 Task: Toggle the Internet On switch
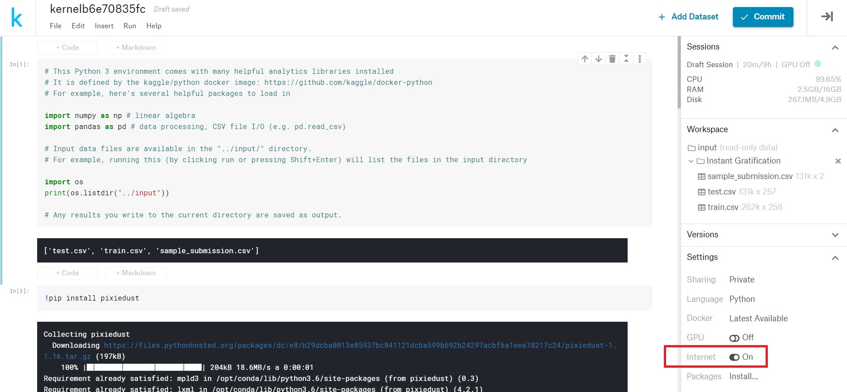point(734,357)
